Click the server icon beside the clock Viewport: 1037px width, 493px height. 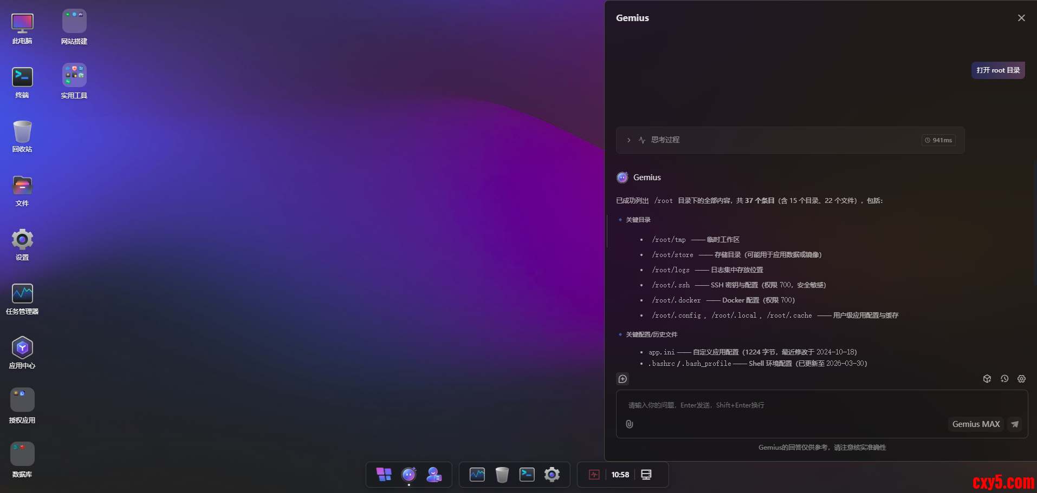(646, 475)
